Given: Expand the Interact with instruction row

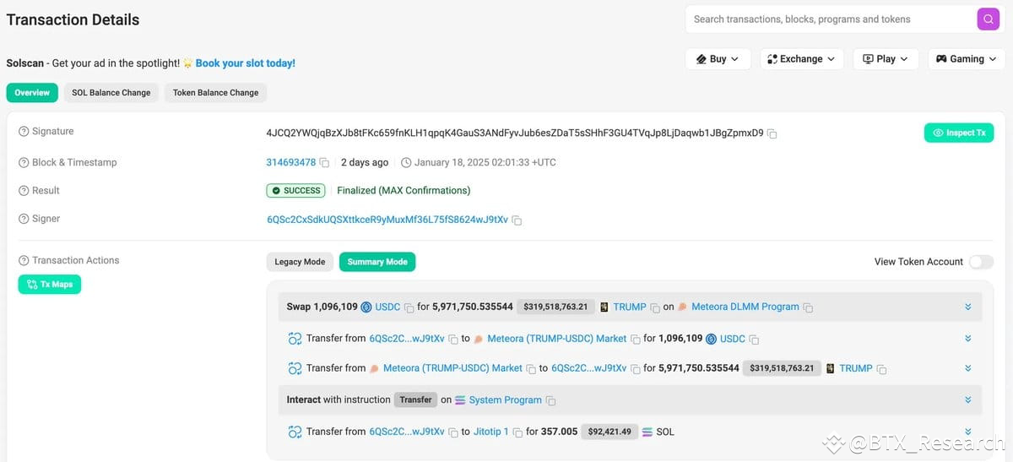Looking at the screenshot, I should click(x=968, y=399).
